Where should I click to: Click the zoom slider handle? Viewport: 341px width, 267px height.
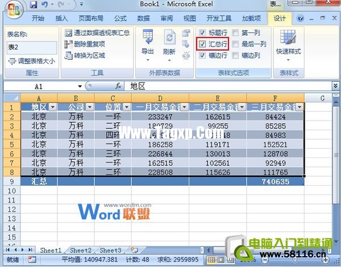point(294,260)
